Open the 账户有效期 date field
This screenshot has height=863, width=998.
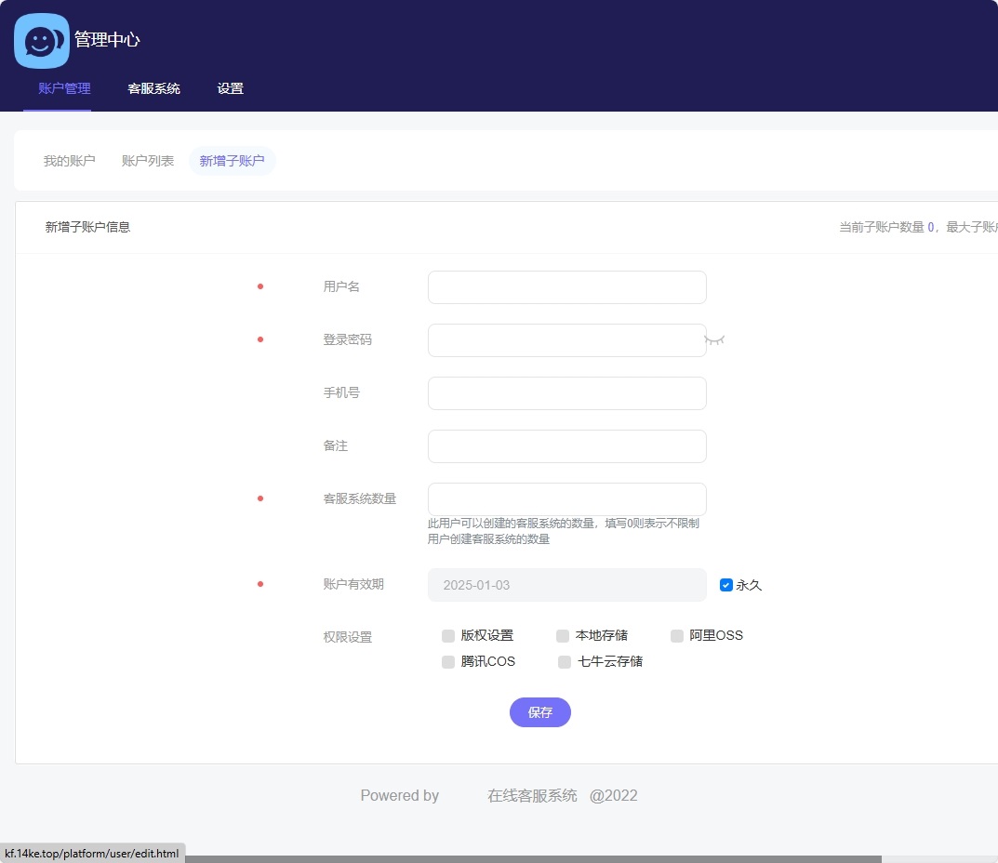567,585
